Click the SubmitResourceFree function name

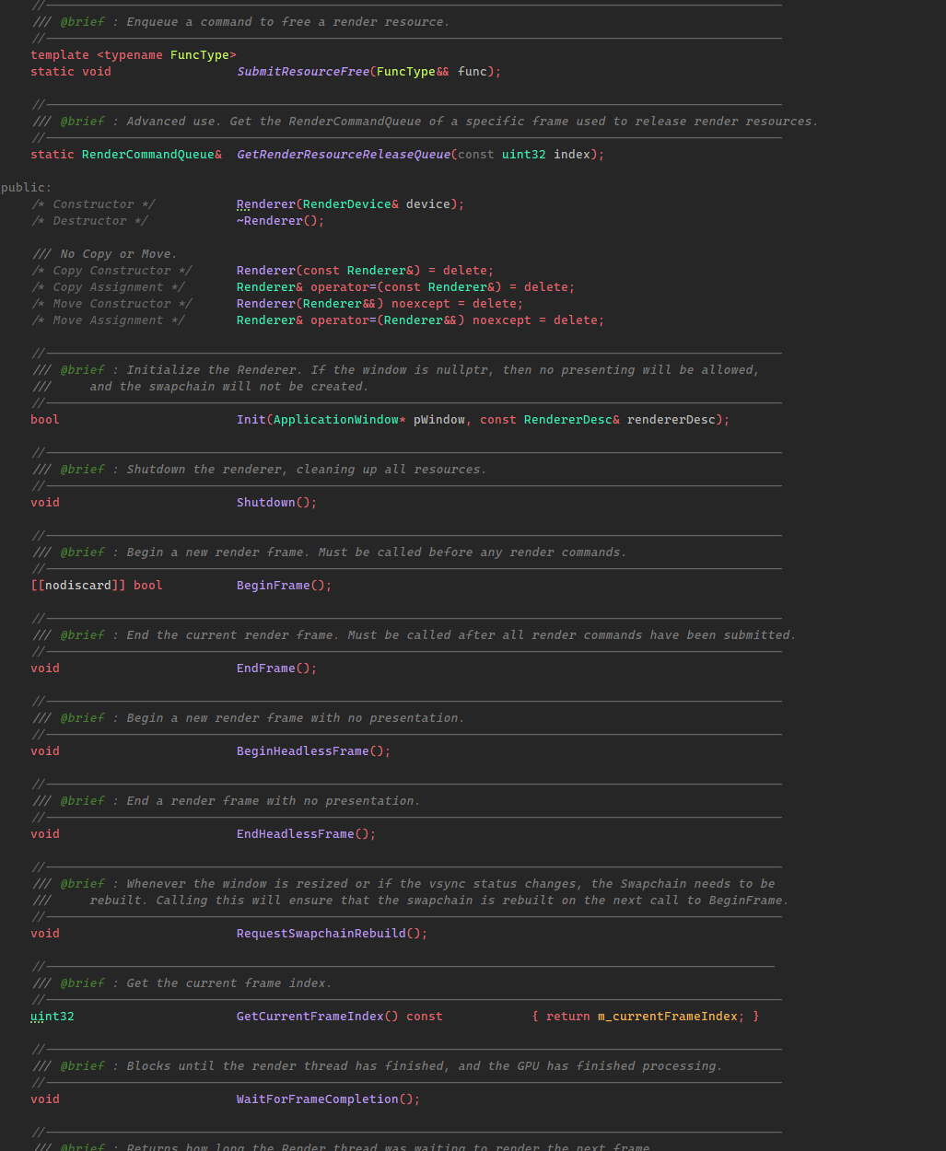(x=302, y=72)
